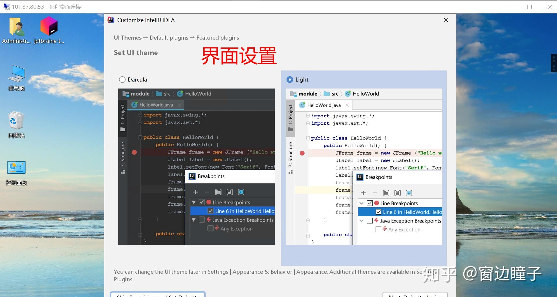This screenshot has width=557, height=297.
Task: Go to the Featured plugins step
Action: click(x=217, y=37)
